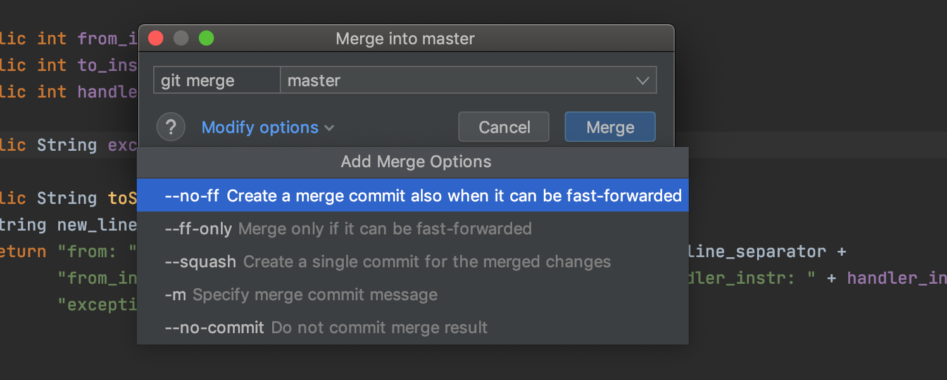Screen dimensions: 947x380
Task: Click the Add Merge Options header
Action: pyautogui.click(x=416, y=161)
